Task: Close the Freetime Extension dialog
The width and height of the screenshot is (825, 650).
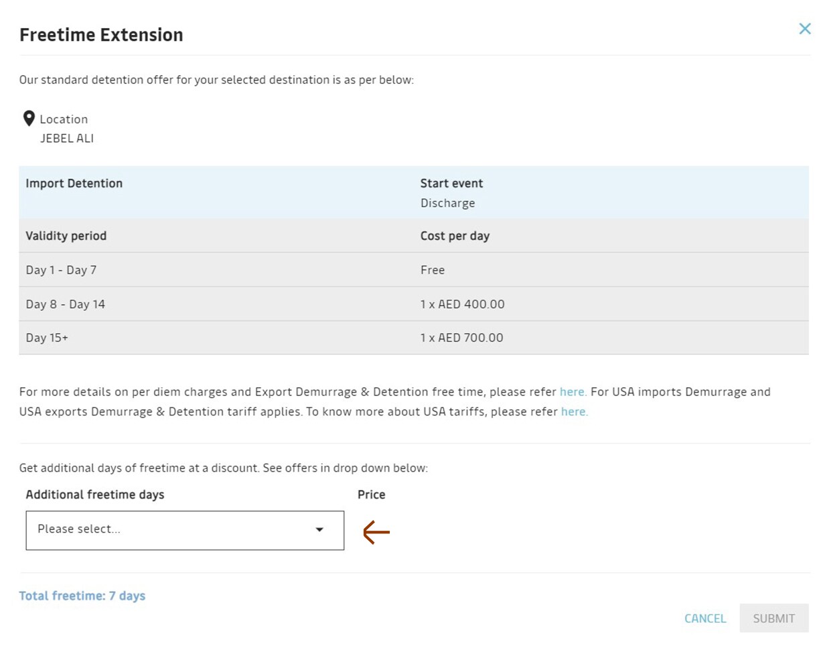Action: [x=804, y=29]
